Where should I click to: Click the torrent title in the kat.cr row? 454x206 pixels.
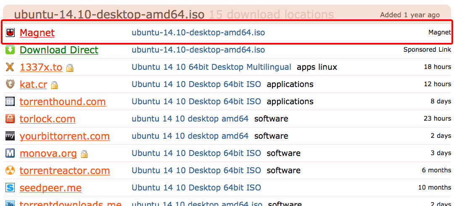[196, 85]
